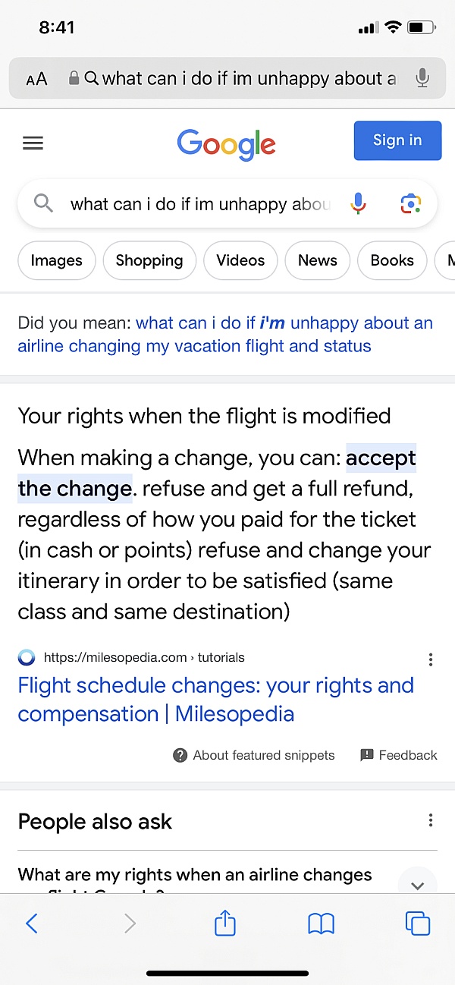
Task: Open Safari share sheet
Action: coord(225,923)
